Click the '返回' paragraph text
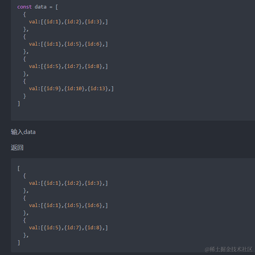 tap(17, 147)
